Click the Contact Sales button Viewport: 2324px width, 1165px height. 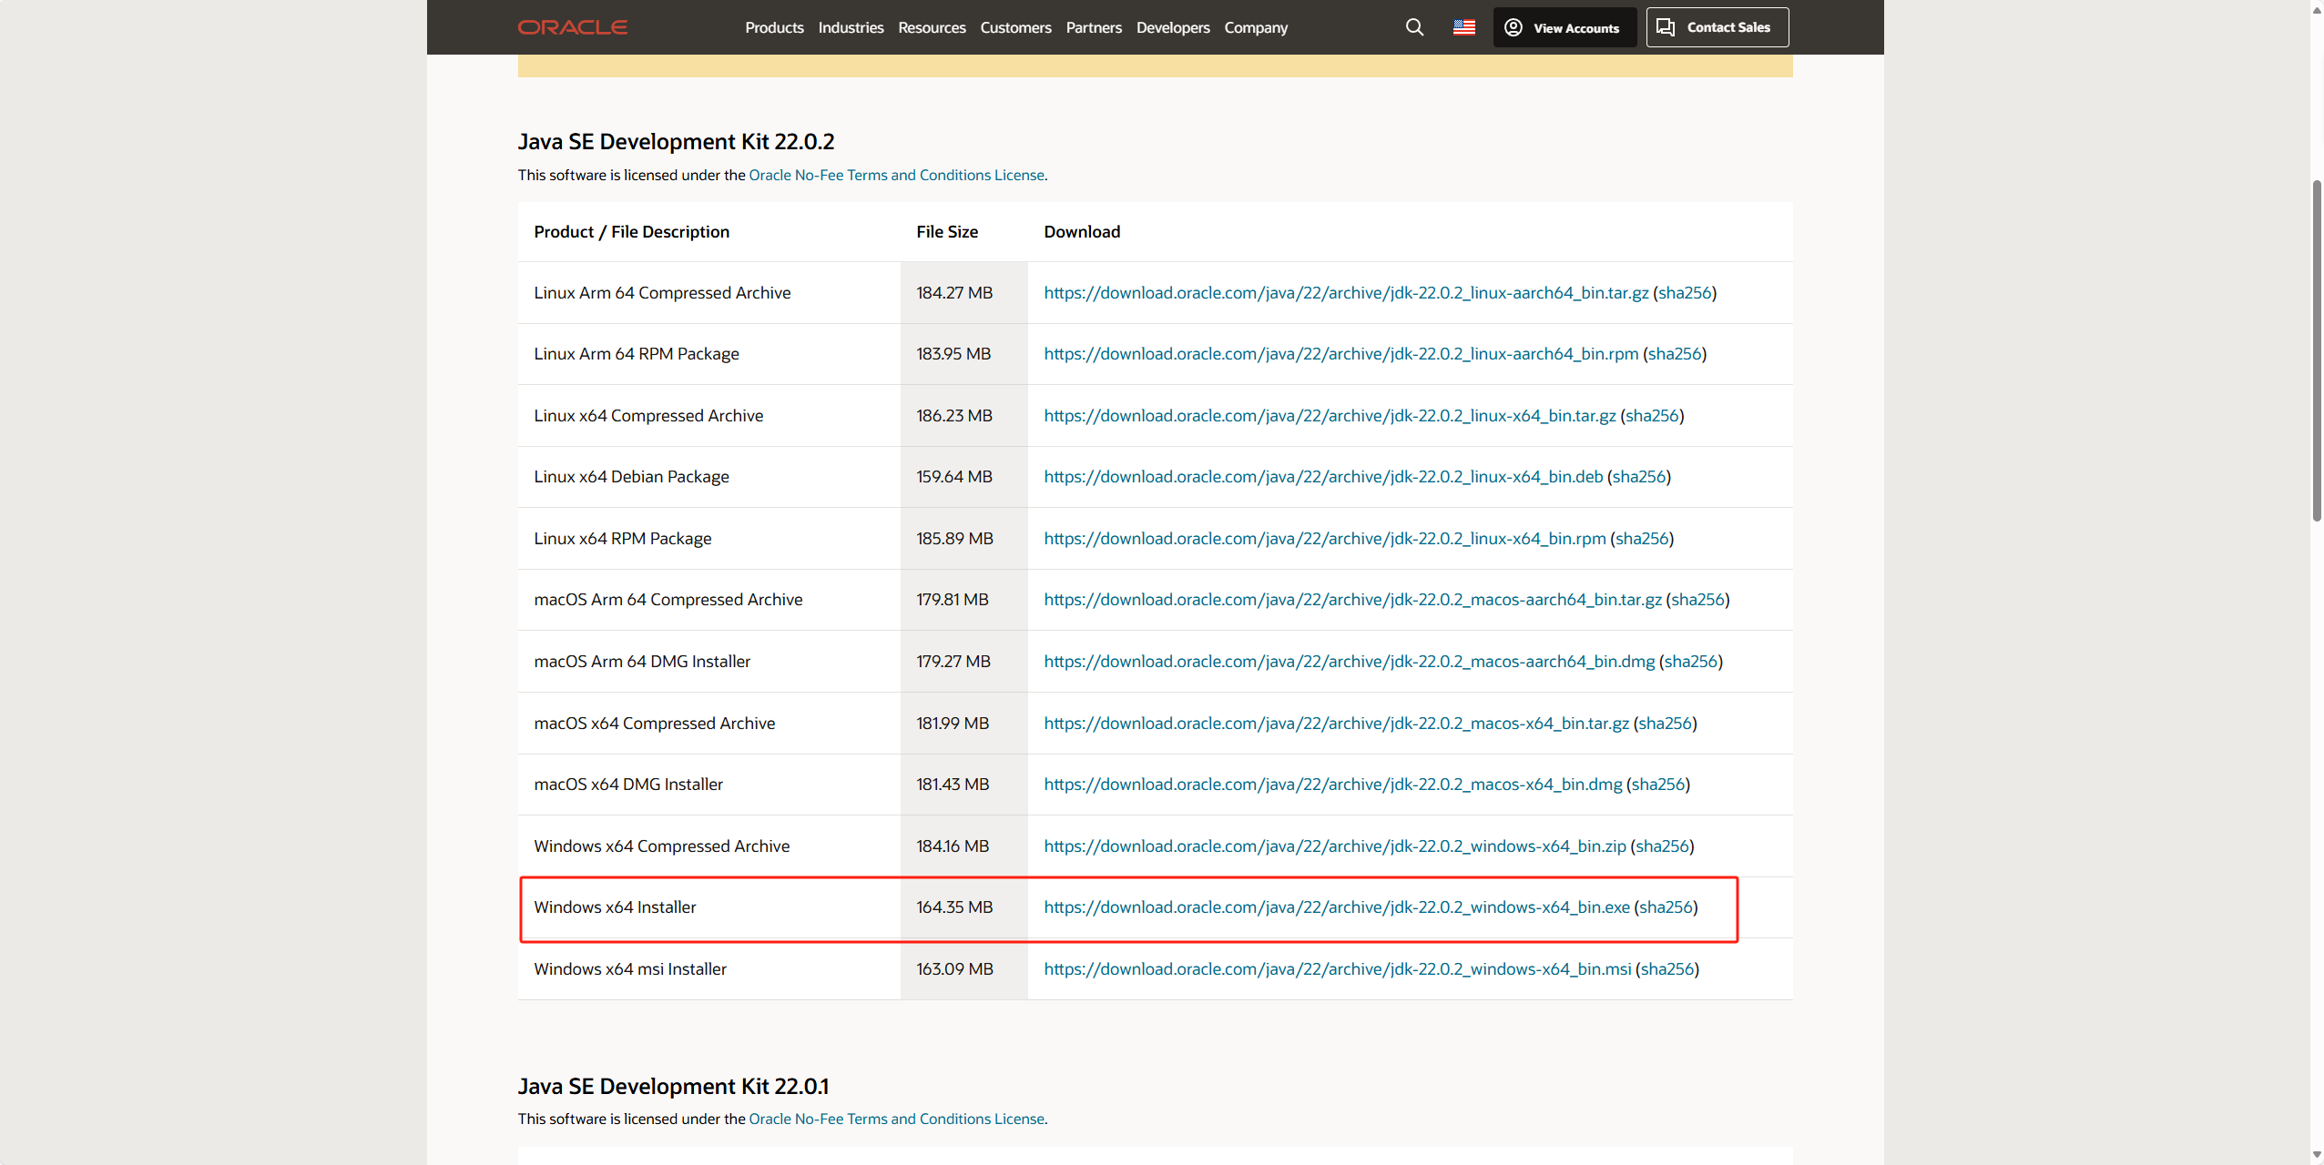[x=1718, y=27]
